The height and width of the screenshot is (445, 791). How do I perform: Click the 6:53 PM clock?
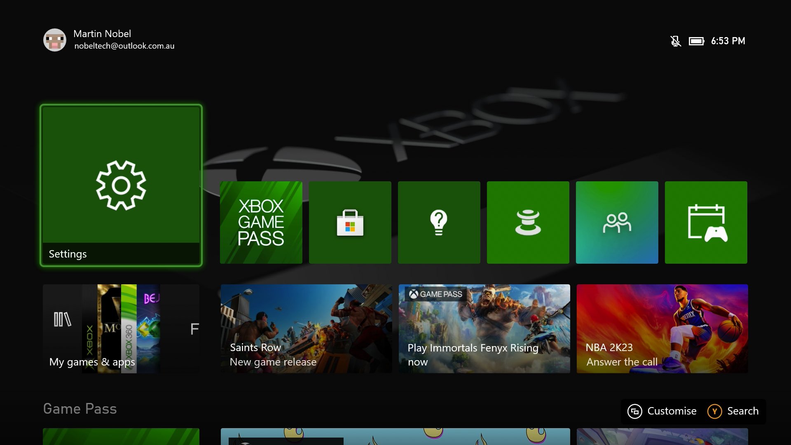pyautogui.click(x=728, y=41)
